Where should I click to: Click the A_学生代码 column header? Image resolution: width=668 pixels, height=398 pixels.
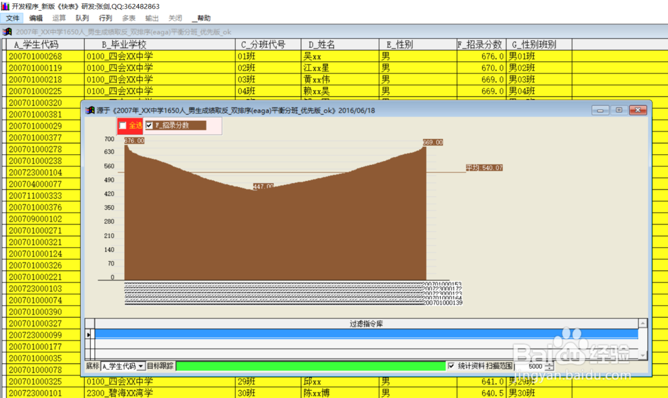45,45
